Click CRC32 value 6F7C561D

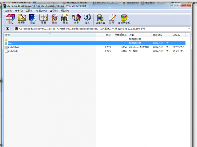179,47
